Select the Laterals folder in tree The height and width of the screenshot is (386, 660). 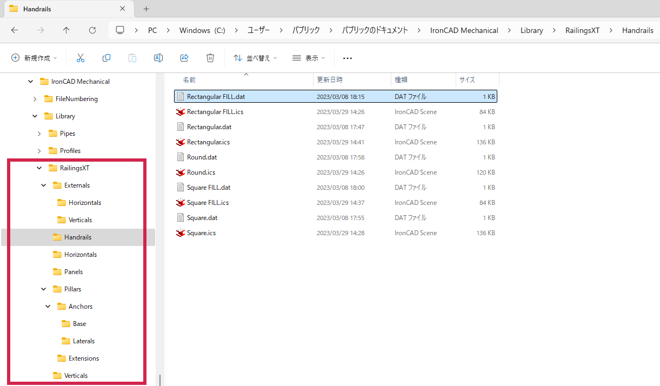[84, 341]
